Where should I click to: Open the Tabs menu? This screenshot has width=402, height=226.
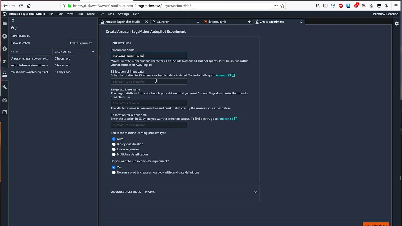111,14
